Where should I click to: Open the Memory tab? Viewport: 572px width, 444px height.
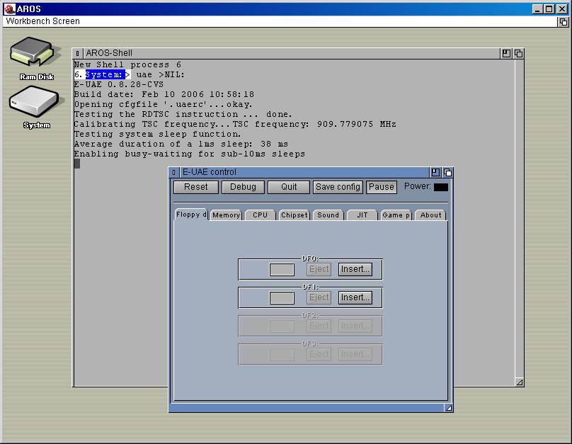click(226, 215)
